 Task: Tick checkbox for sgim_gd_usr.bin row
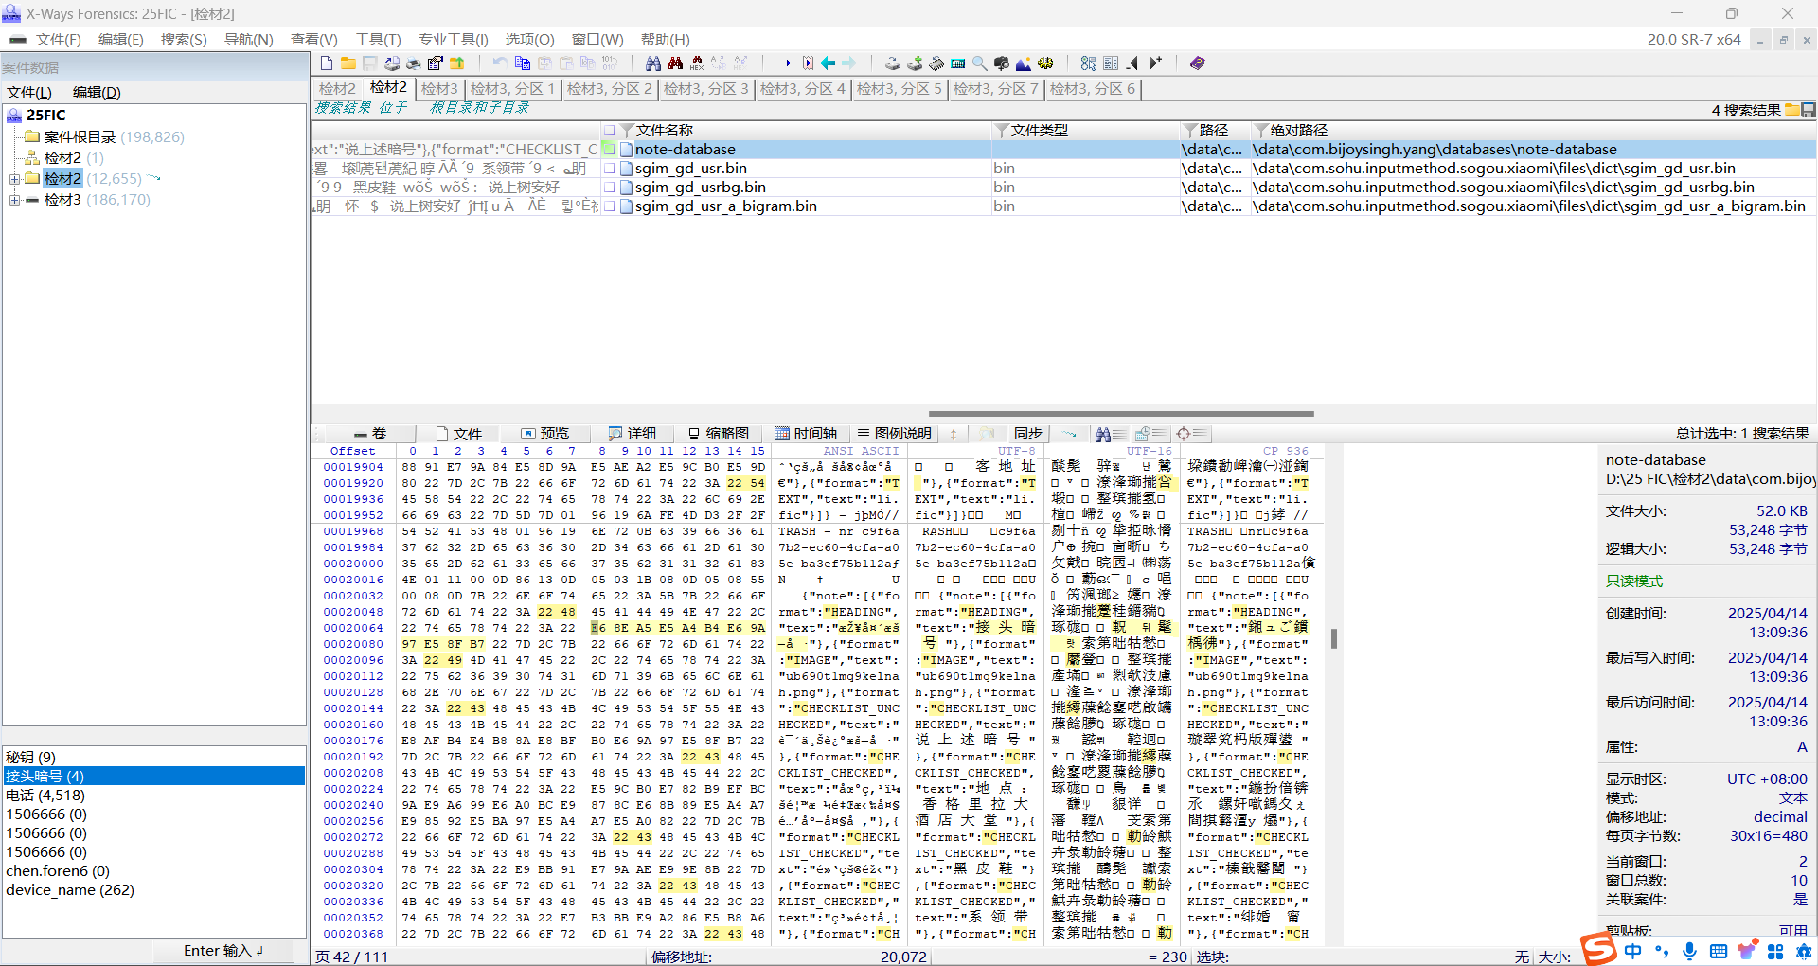coord(610,169)
